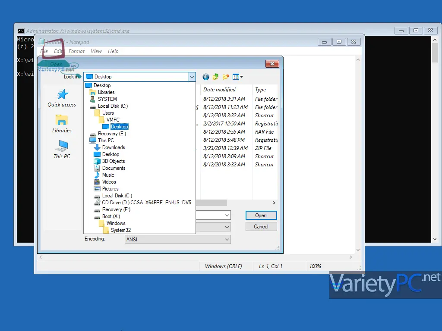Click the Date modified column header
This screenshot has height=331, width=442.
click(x=219, y=90)
